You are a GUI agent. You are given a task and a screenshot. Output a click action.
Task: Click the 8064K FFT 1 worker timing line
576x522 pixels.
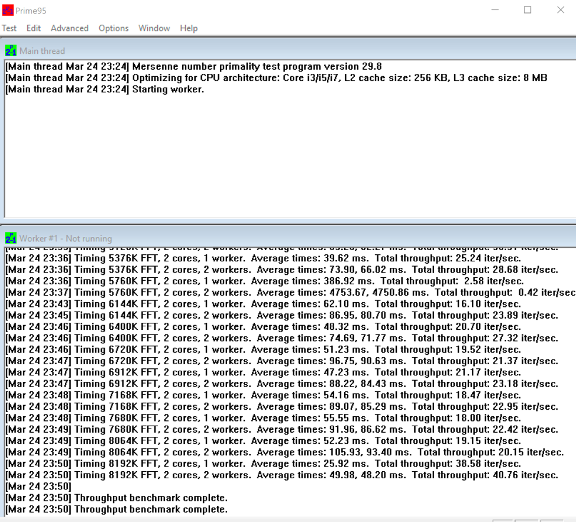click(263, 441)
